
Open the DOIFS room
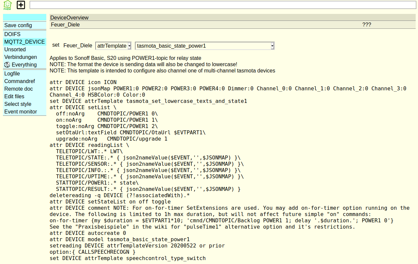point(12,34)
